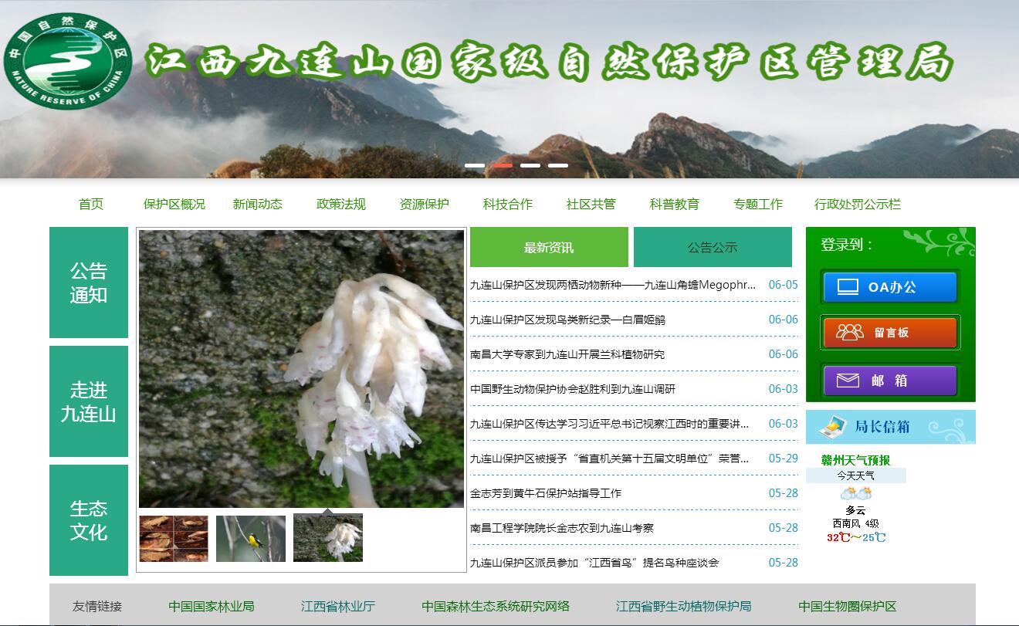
Task: Open 行政处罚公示栏 menu item
Action: click(x=858, y=205)
